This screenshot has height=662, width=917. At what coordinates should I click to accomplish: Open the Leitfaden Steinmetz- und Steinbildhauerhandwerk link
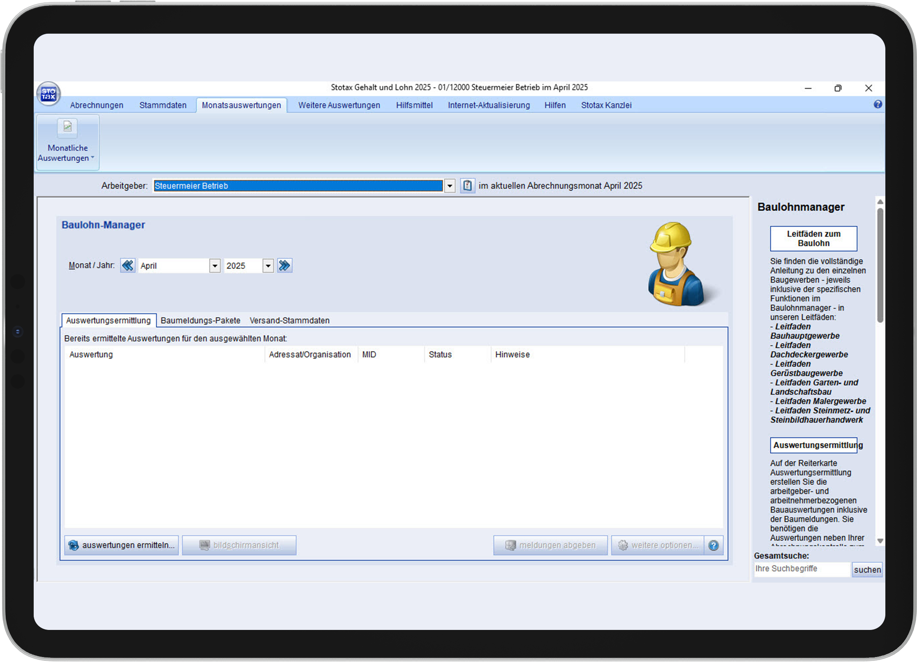coord(820,415)
